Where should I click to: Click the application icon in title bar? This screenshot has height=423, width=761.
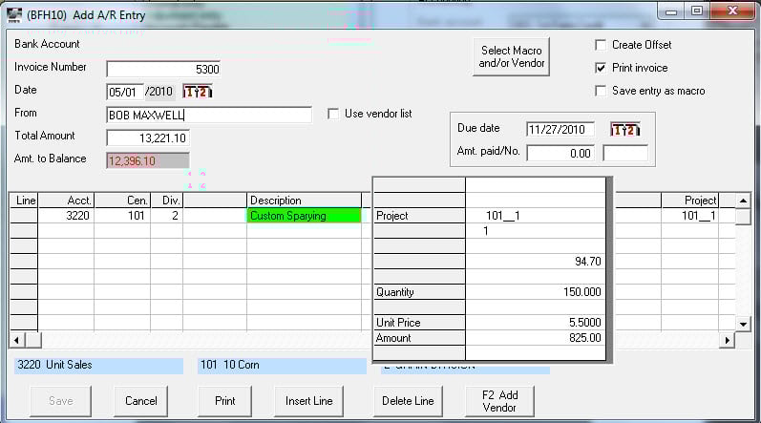pyautogui.click(x=15, y=11)
